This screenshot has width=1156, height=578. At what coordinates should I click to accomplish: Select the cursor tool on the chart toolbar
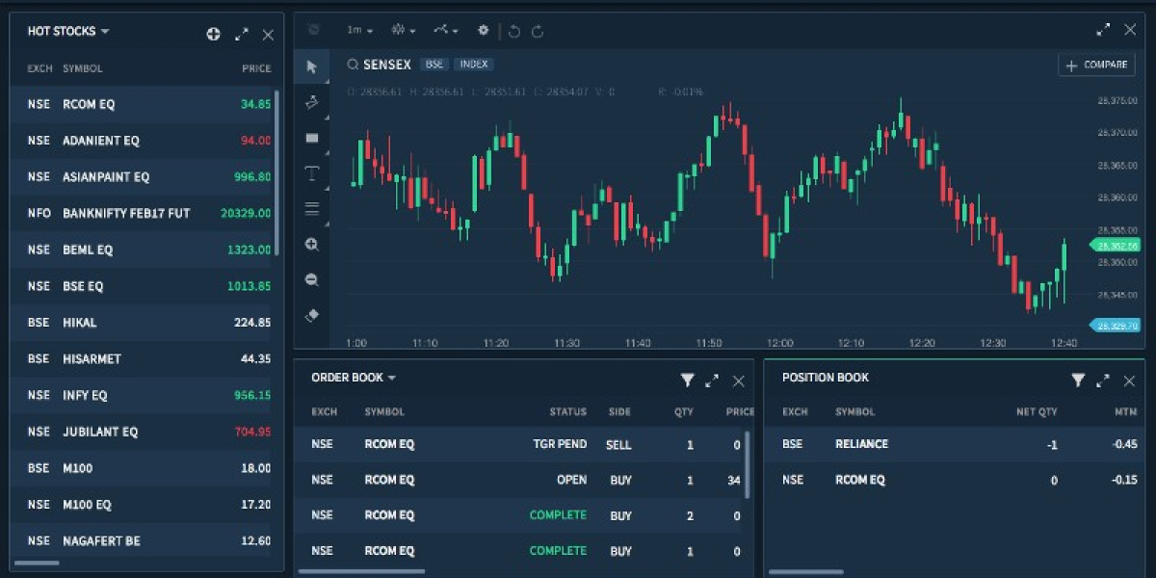click(x=312, y=67)
